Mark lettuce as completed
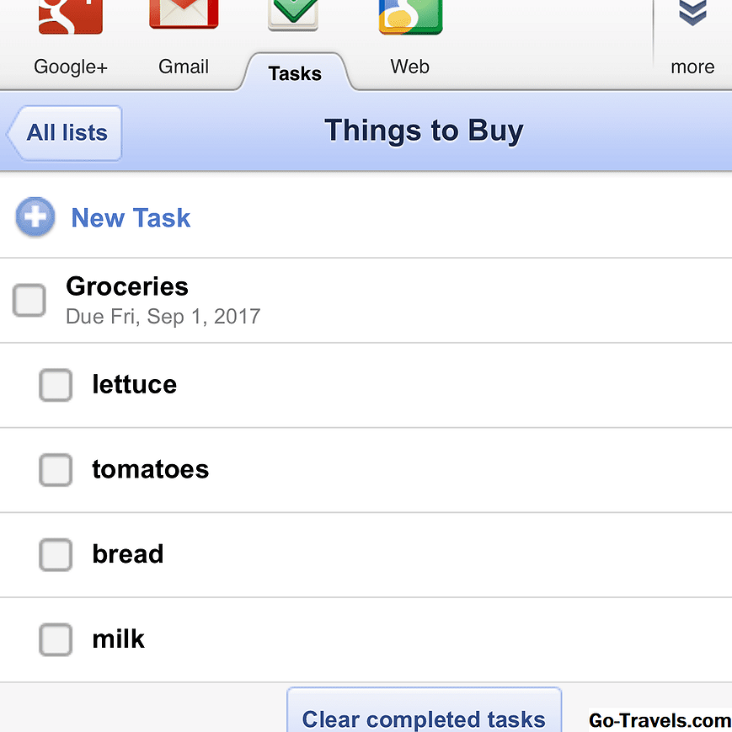Image resolution: width=732 pixels, height=732 pixels. (56, 385)
